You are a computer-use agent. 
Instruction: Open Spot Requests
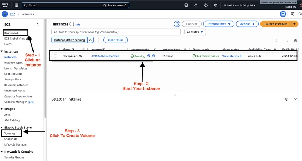13,74
